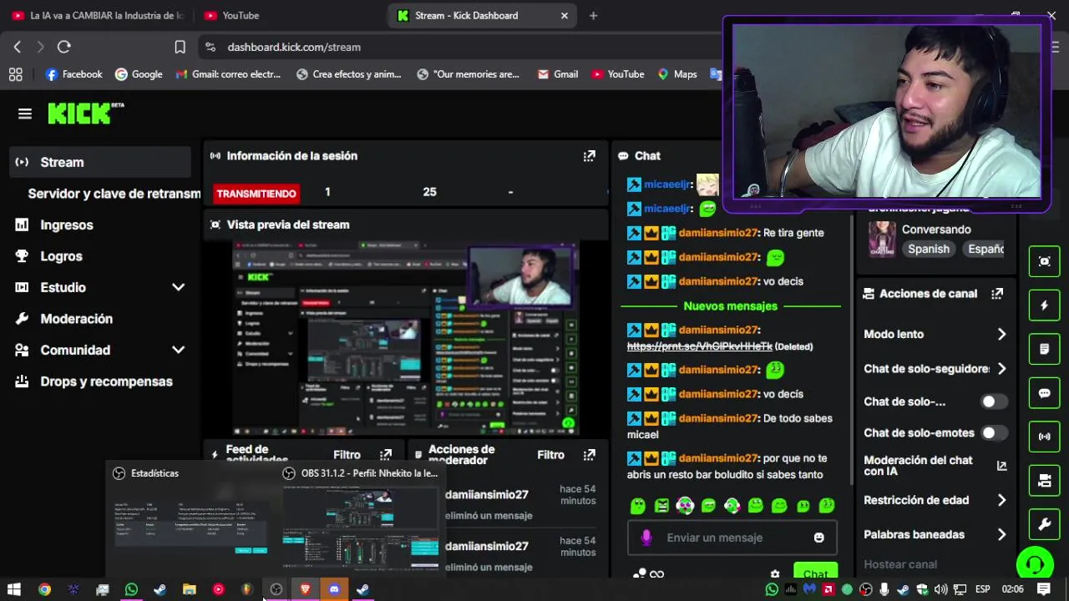Open chat settings gear icon
This screenshot has width=1069, height=601.
(x=775, y=574)
